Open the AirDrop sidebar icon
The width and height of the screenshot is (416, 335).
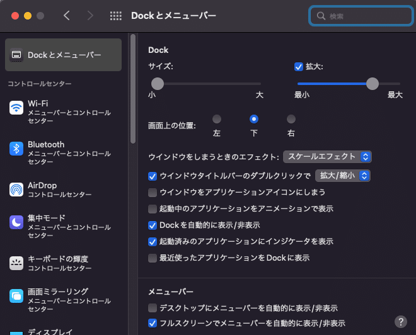click(16, 190)
